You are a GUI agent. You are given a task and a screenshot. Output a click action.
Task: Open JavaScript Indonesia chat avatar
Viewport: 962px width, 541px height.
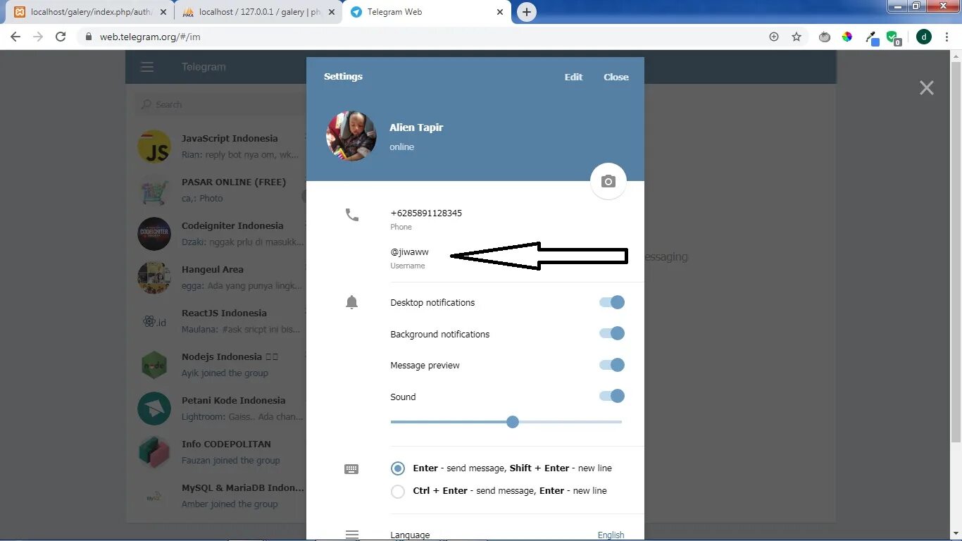coord(154,147)
